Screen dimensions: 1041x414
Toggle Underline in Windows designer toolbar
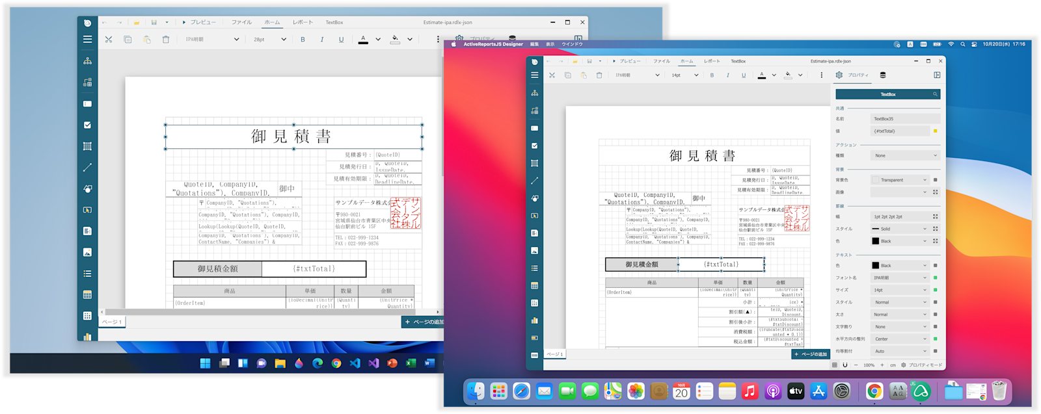pyautogui.click(x=341, y=40)
